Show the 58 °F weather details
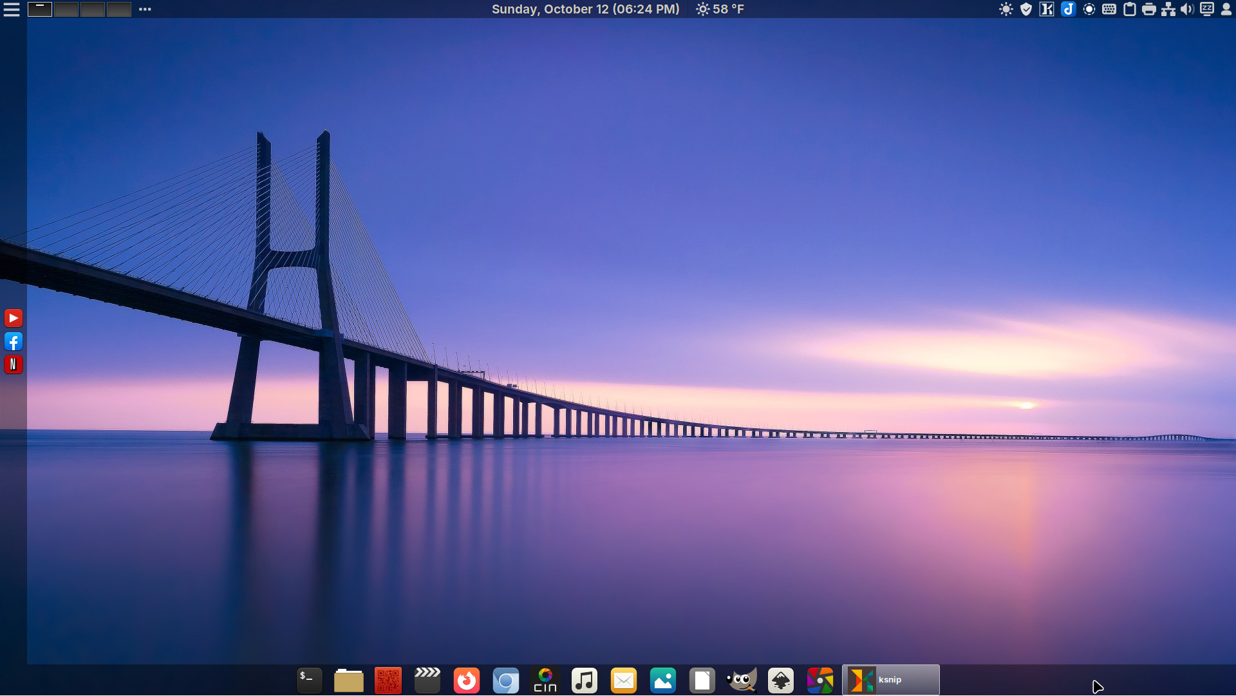1236x696 pixels. pyautogui.click(x=720, y=9)
